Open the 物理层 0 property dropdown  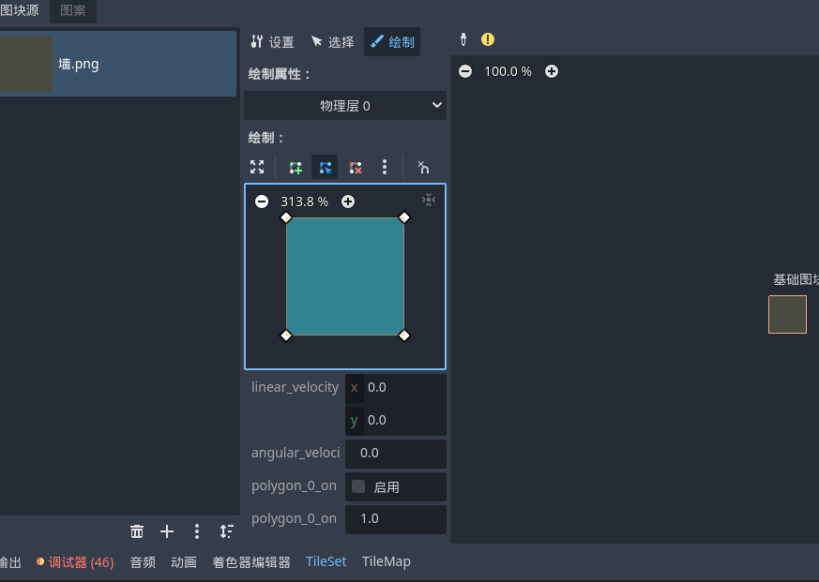click(345, 106)
